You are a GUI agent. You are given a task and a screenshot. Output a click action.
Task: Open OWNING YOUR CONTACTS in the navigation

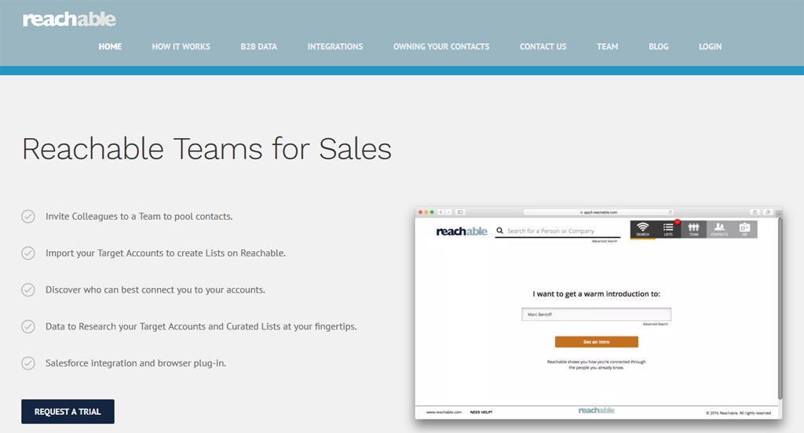click(441, 46)
